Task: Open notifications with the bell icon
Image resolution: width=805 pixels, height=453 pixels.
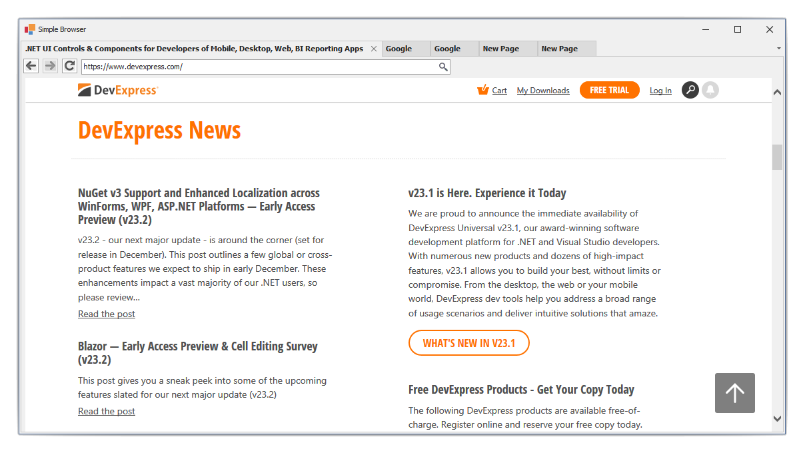Action: pos(710,90)
